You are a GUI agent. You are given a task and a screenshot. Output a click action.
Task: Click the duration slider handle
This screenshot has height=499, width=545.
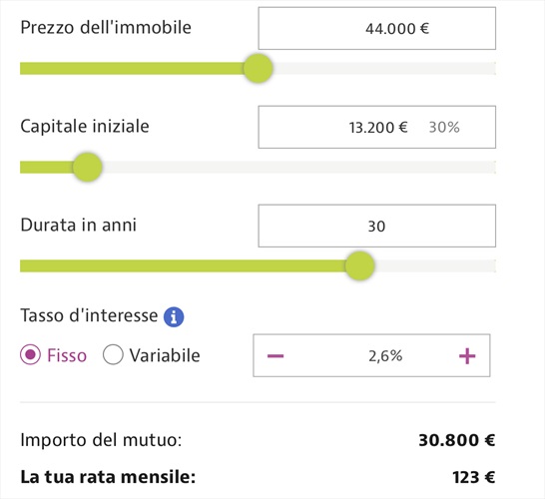[x=359, y=265]
